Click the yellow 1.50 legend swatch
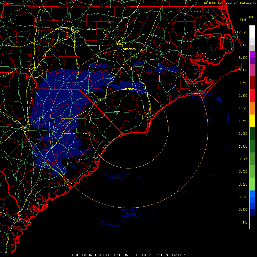This screenshot has width=257, height=257. pos(252,121)
